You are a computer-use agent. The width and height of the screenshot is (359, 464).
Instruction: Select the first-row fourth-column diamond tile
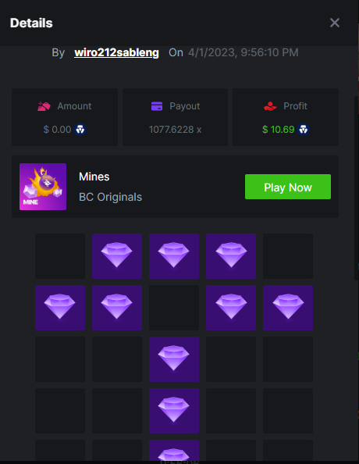(x=231, y=256)
